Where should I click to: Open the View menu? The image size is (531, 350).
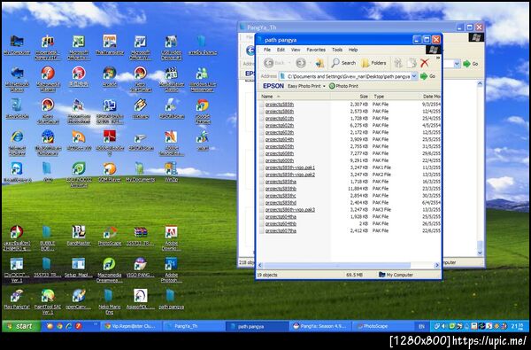tap(296, 50)
